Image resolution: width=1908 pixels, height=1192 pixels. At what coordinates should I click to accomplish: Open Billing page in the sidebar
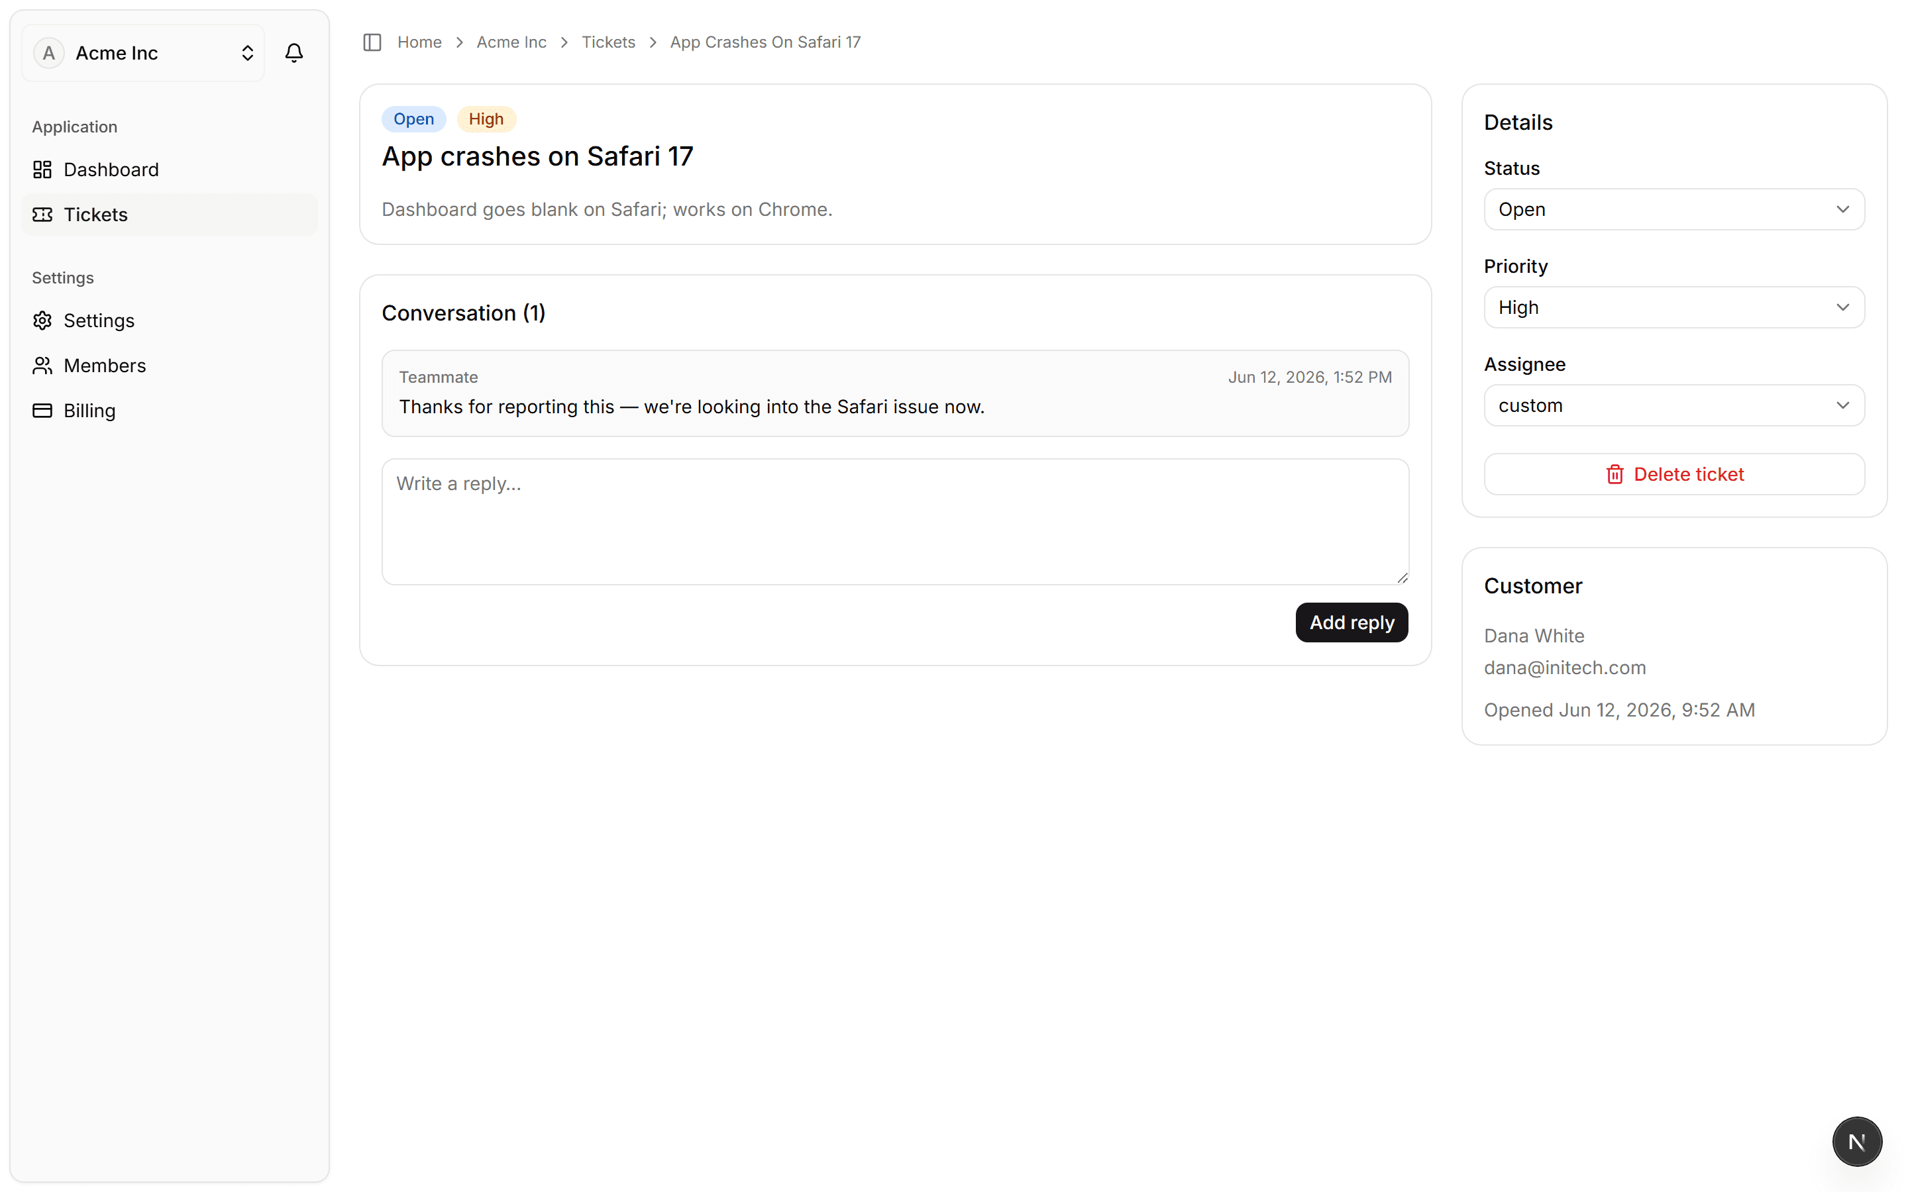tap(169, 411)
